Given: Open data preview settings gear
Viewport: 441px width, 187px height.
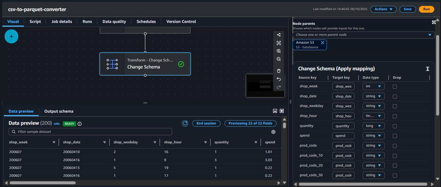Looking at the screenshot, I should click(x=273, y=132).
